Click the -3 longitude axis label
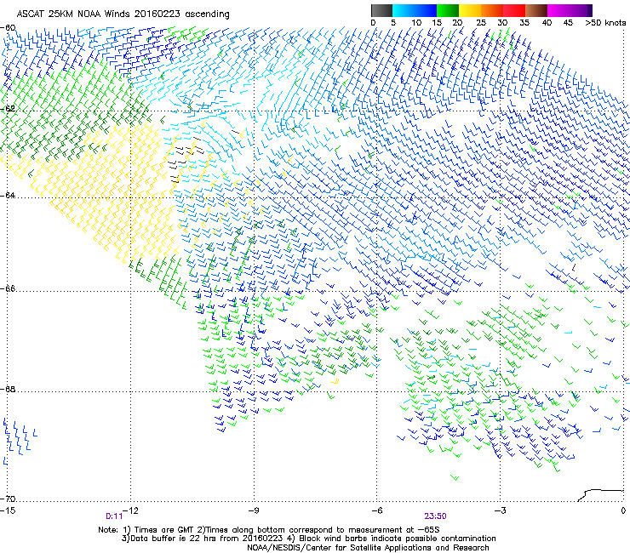 pos(501,510)
